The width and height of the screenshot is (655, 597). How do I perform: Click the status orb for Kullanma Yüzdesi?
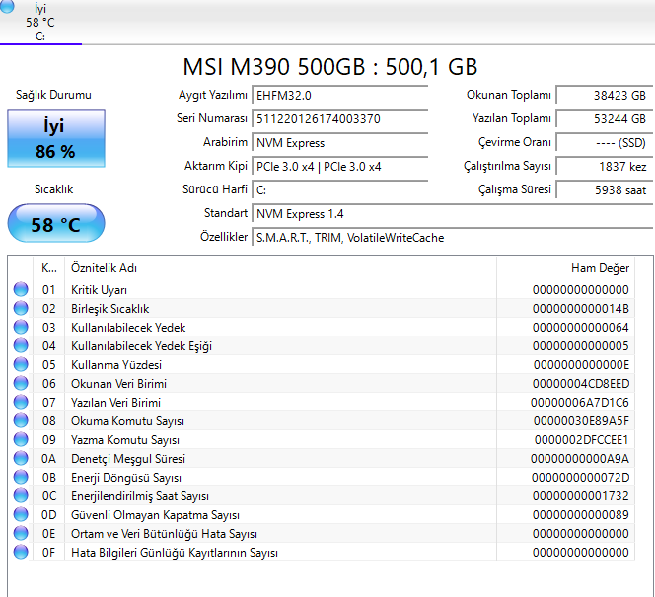21,365
